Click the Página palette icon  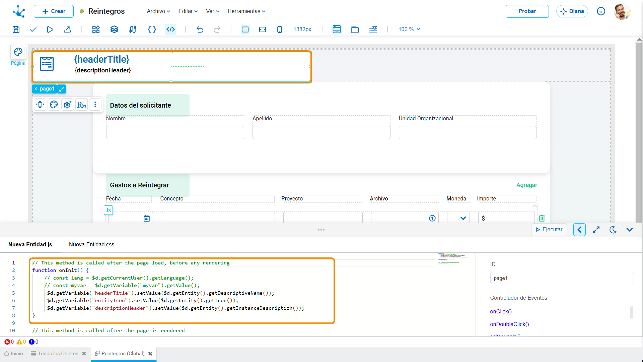pos(18,52)
